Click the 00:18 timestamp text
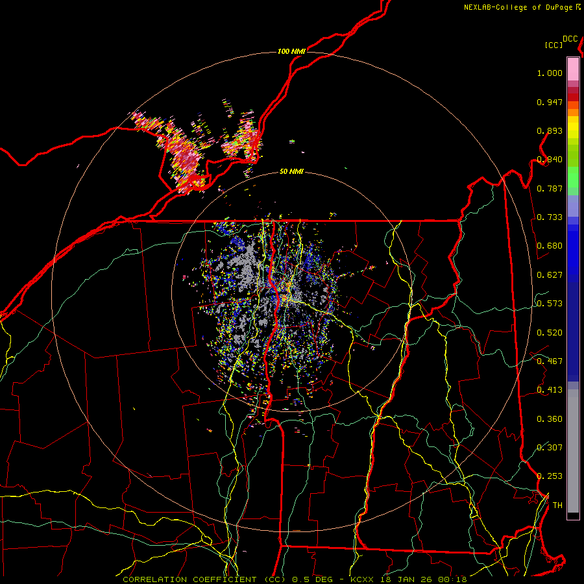This screenshot has width=584, height=584. point(452,579)
